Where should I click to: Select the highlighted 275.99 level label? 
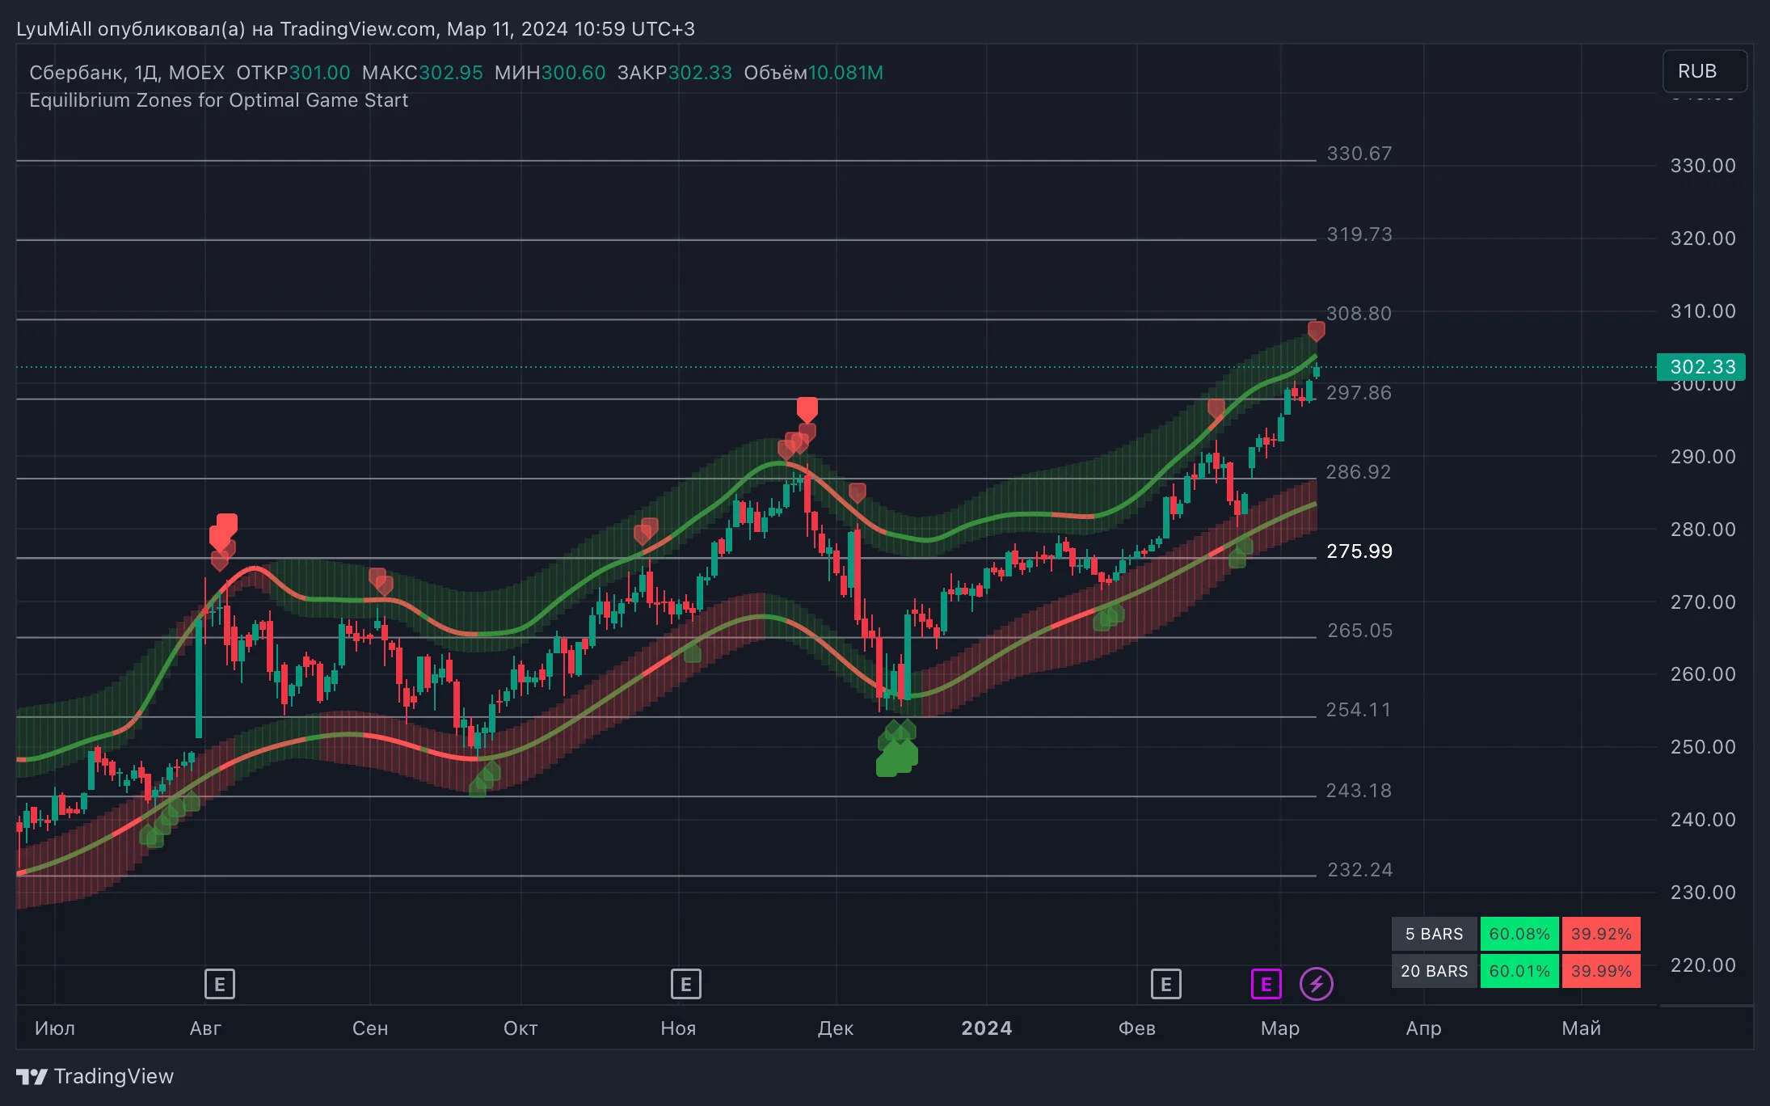(1359, 551)
